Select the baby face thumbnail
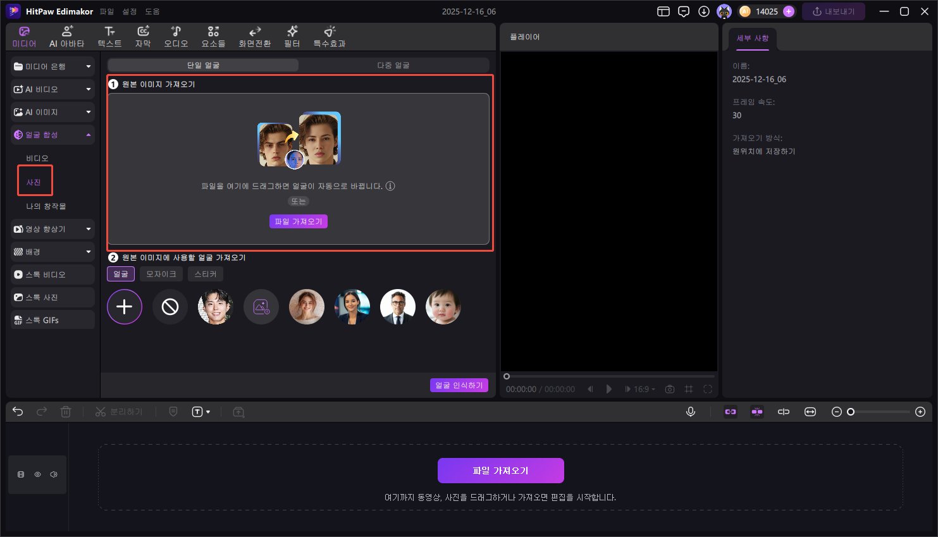Viewport: 938px width, 537px height. point(443,307)
